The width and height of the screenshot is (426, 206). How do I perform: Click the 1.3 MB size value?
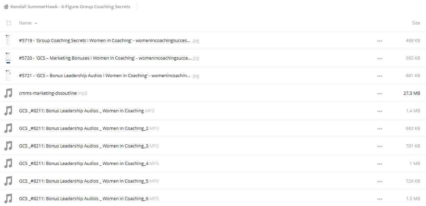pos(413,199)
